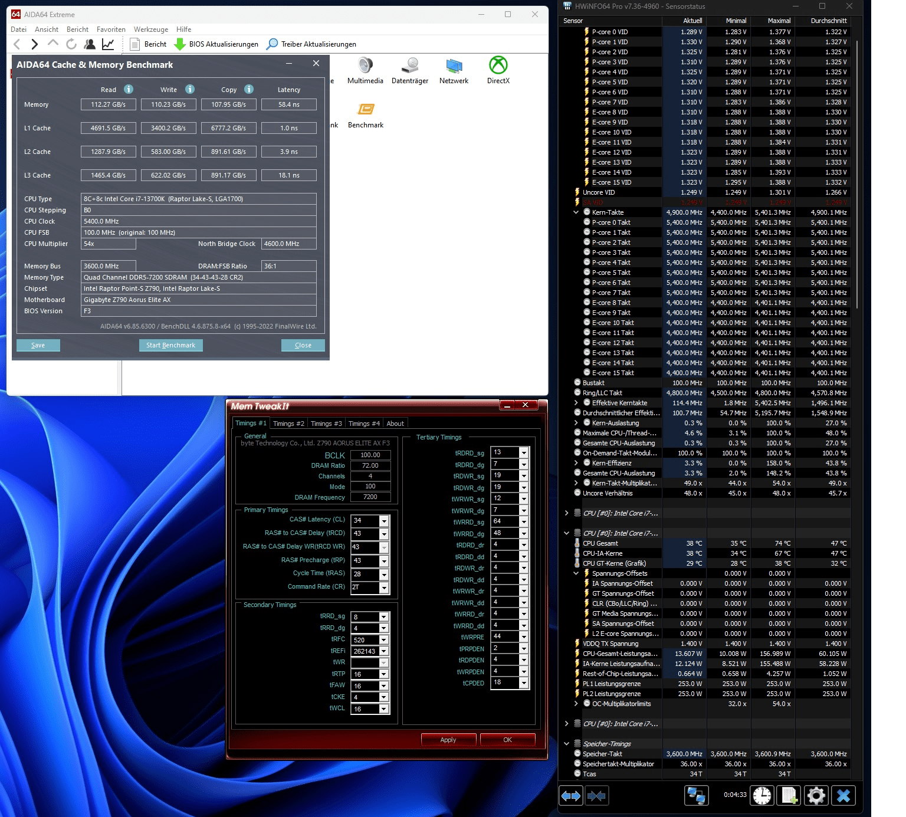Switch to Timings #4 tab in MemTweakIt
Screen dimensions: 906x817
tap(364, 424)
